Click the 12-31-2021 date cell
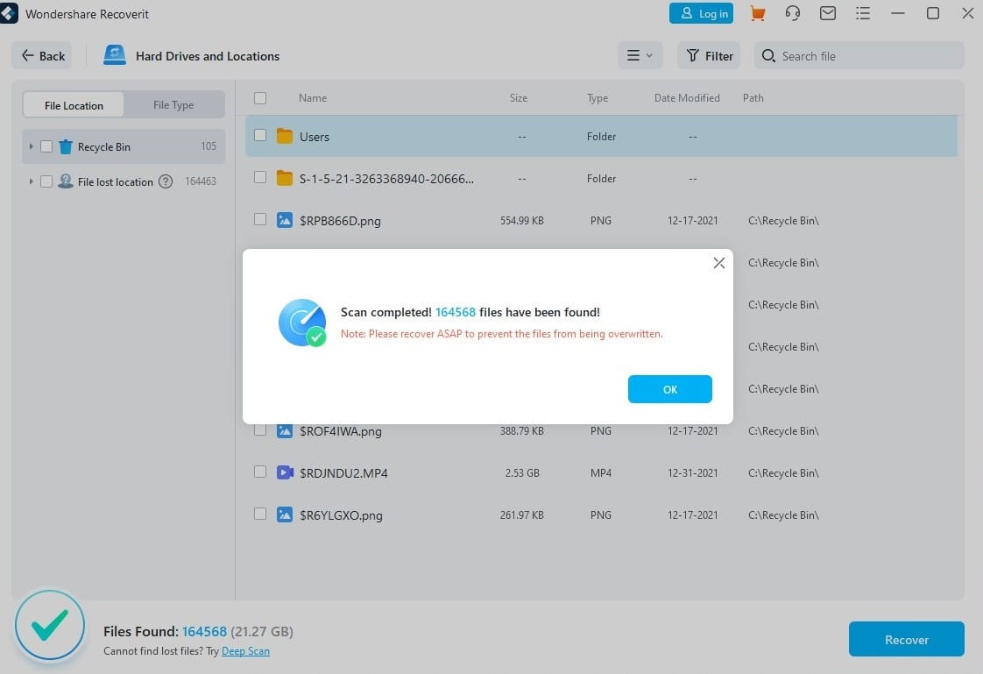983x674 pixels. (x=692, y=473)
